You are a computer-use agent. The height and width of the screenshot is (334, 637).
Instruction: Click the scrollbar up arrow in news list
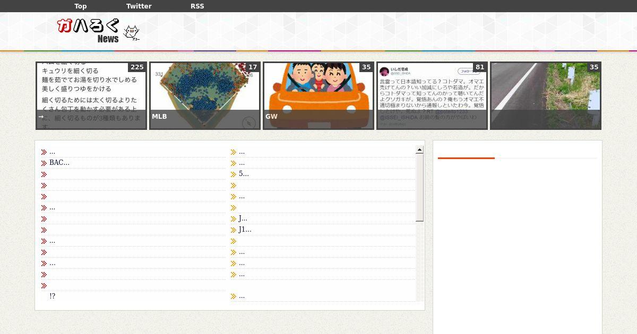pyautogui.click(x=419, y=150)
